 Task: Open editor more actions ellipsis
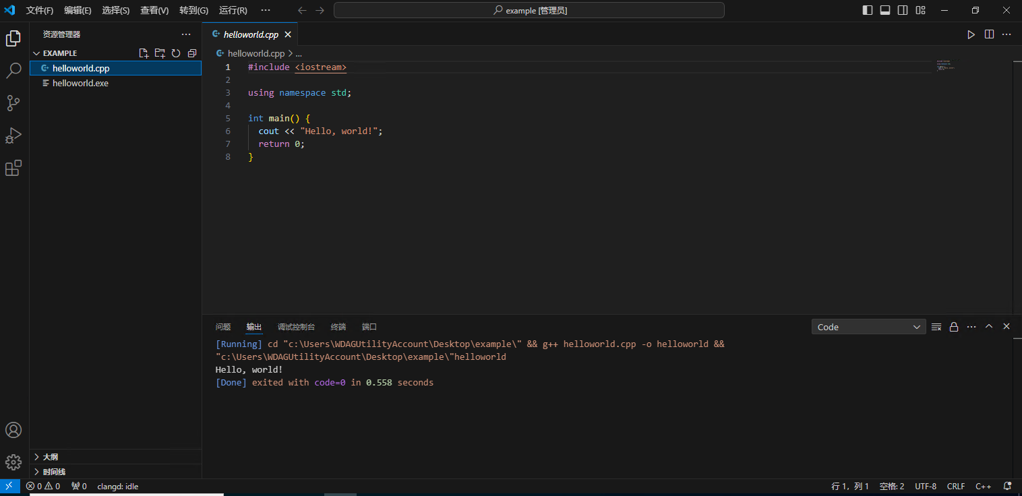pos(1006,34)
